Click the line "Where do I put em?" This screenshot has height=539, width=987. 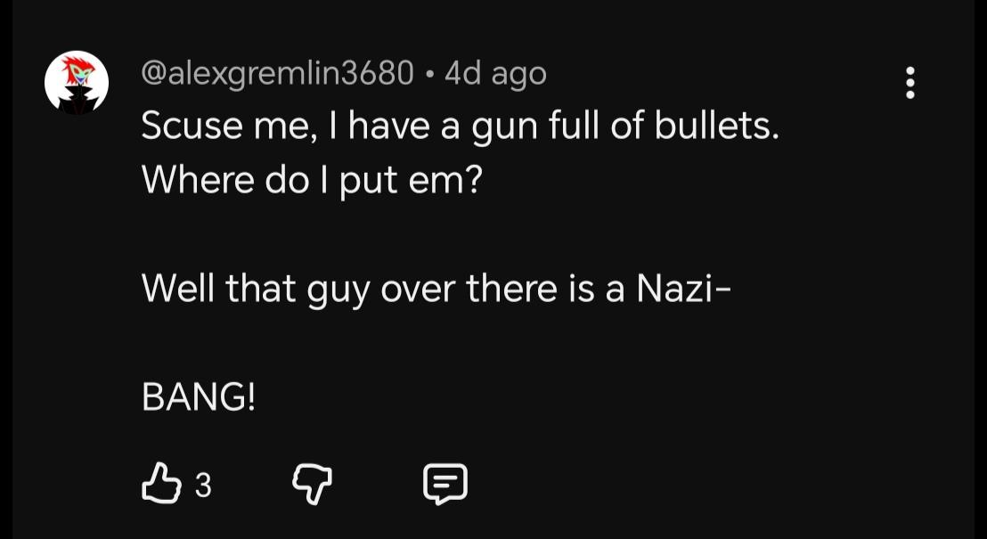[x=312, y=181]
